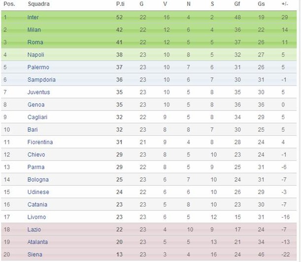Select Inter's 52 points cell
Viewport: 301px width, 262px height.
click(x=119, y=17)
